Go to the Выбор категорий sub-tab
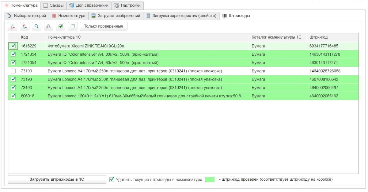Viewport: 368px width, 192px height. 27,16
